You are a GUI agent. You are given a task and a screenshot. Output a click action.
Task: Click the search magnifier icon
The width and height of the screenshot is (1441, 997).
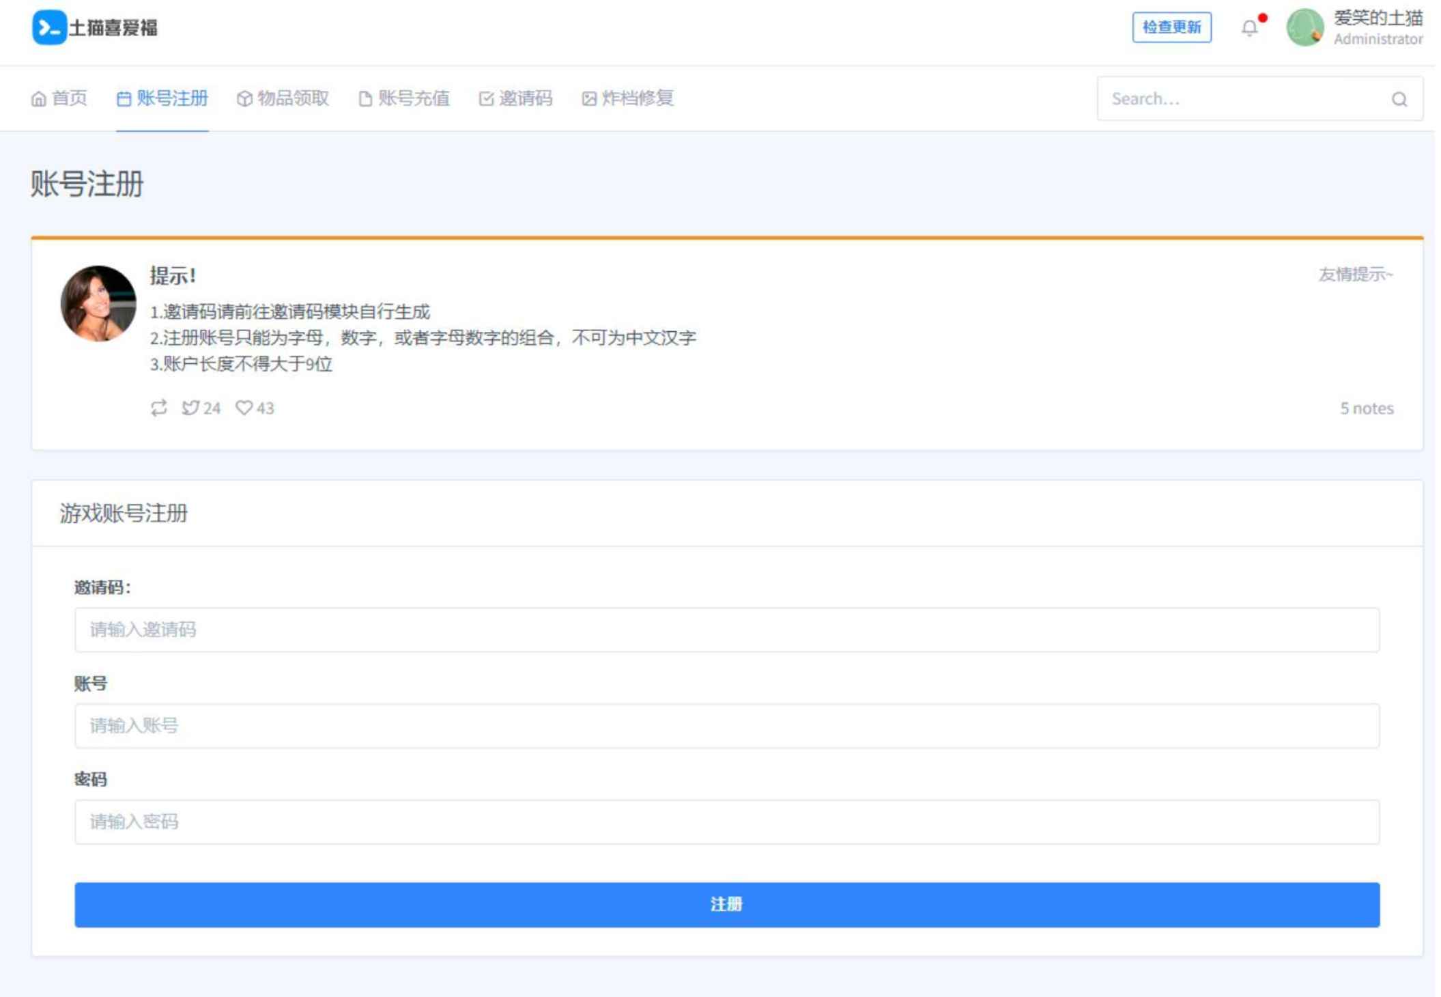(x=1398, y=98)
